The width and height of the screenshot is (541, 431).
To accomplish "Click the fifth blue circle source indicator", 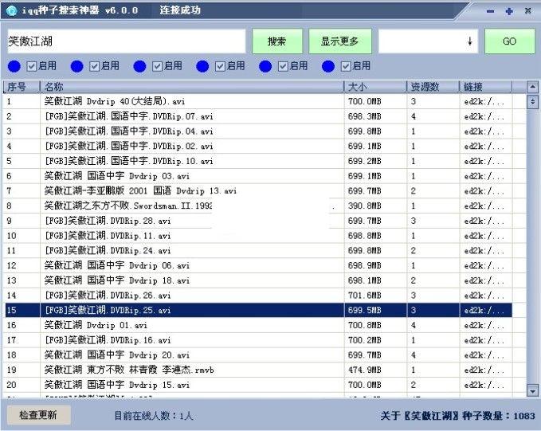I will pos(265,66).
